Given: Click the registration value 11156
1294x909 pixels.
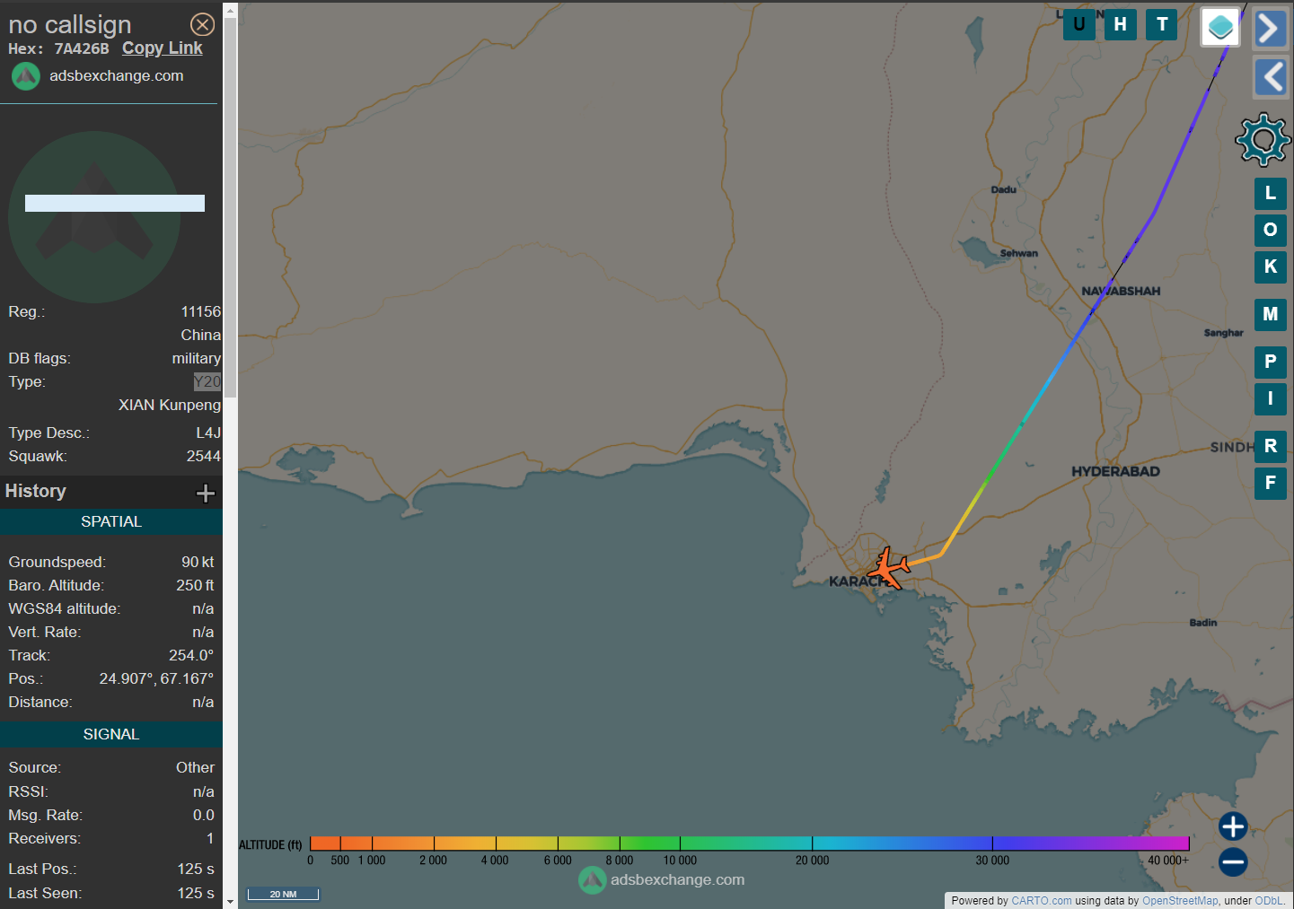Looking at the screenshot, I should click(201, 311).
